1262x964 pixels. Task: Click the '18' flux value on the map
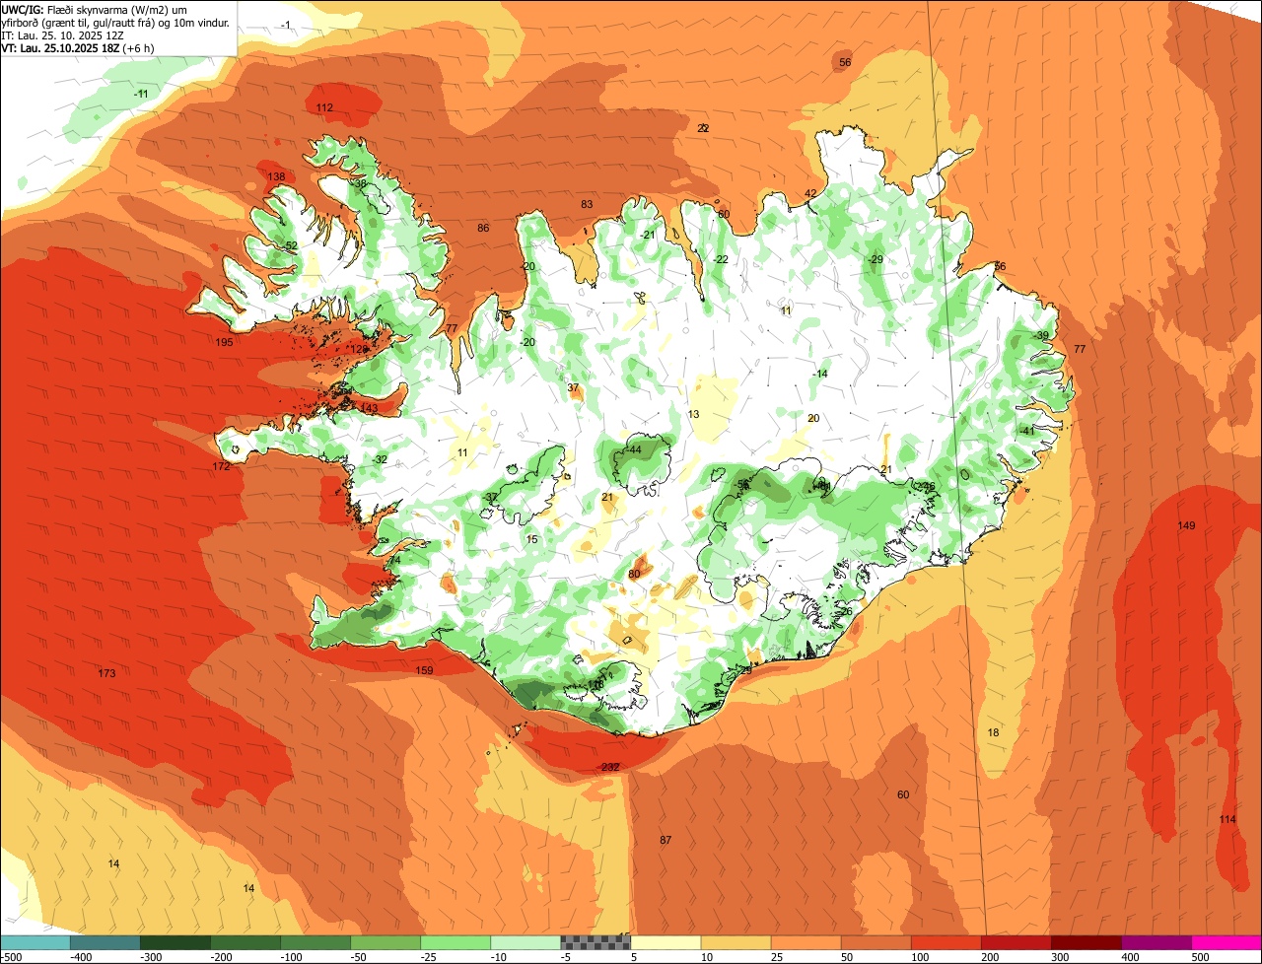coord(993,732)
